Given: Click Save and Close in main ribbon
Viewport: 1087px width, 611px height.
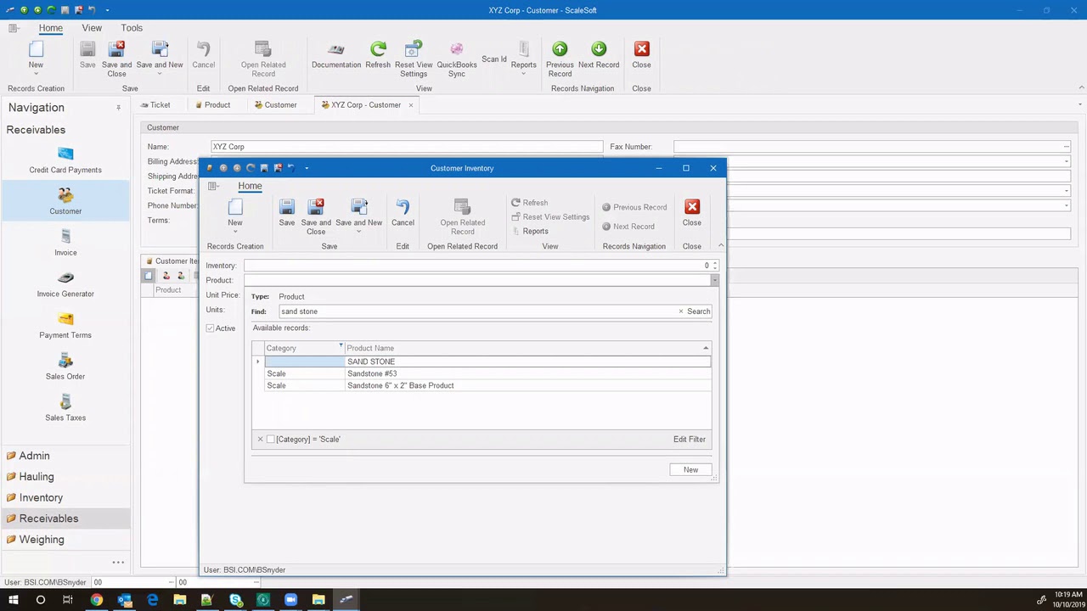Looking at the screenshot, I should (x=117, y=59).
